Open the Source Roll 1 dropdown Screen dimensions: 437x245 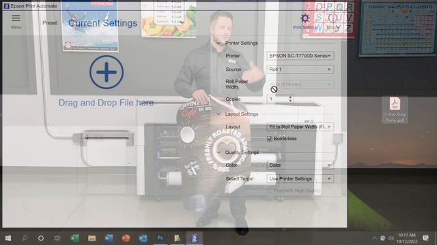coord(300,69)
